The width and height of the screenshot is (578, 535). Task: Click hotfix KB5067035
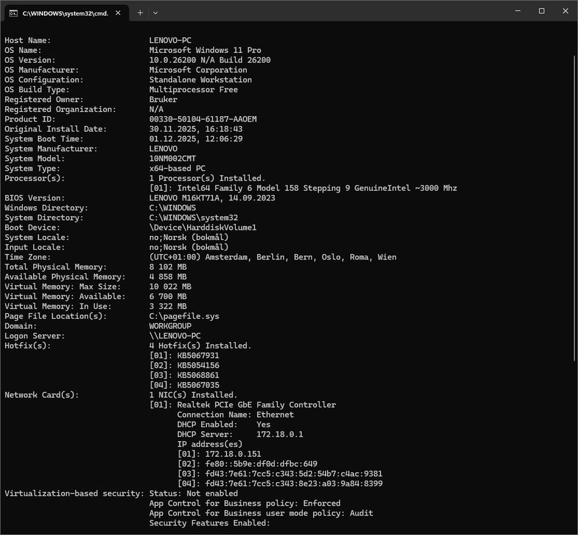pyautogui.click(x=198, y=385)
